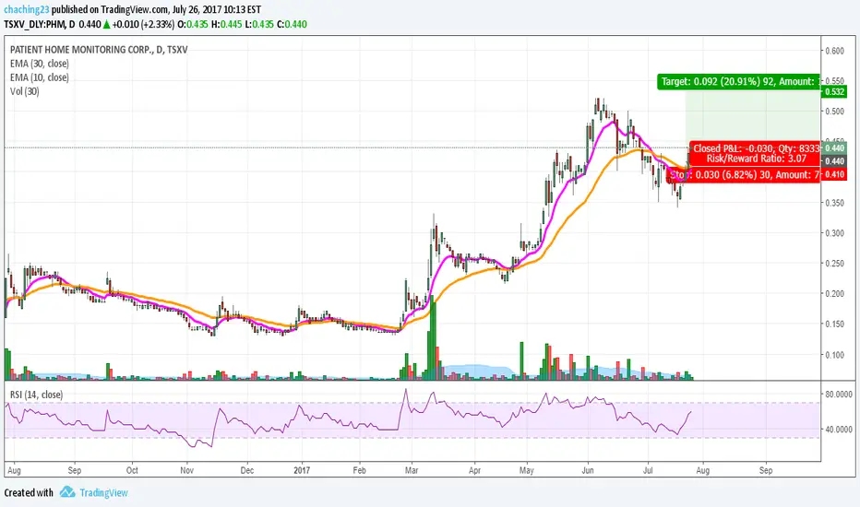Click the dark gray 0.440 current price tag
Screen dimensions: 860x507
click(835, 161)
